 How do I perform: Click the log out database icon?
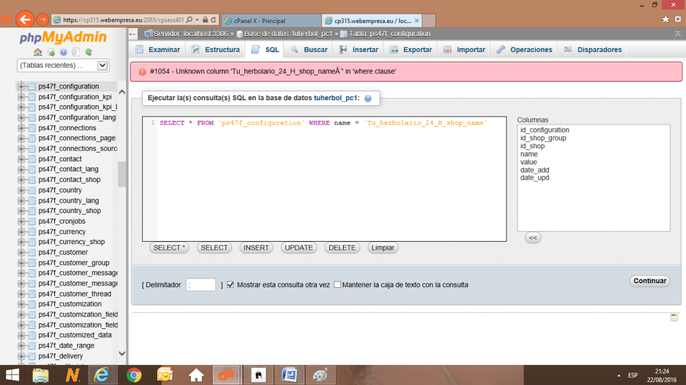pyautogui.click(x=51, y=52)
